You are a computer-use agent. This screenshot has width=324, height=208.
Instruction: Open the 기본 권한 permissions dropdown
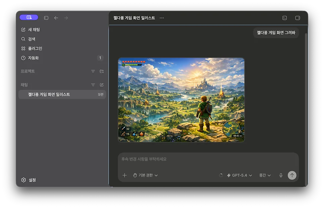point(145,175)
